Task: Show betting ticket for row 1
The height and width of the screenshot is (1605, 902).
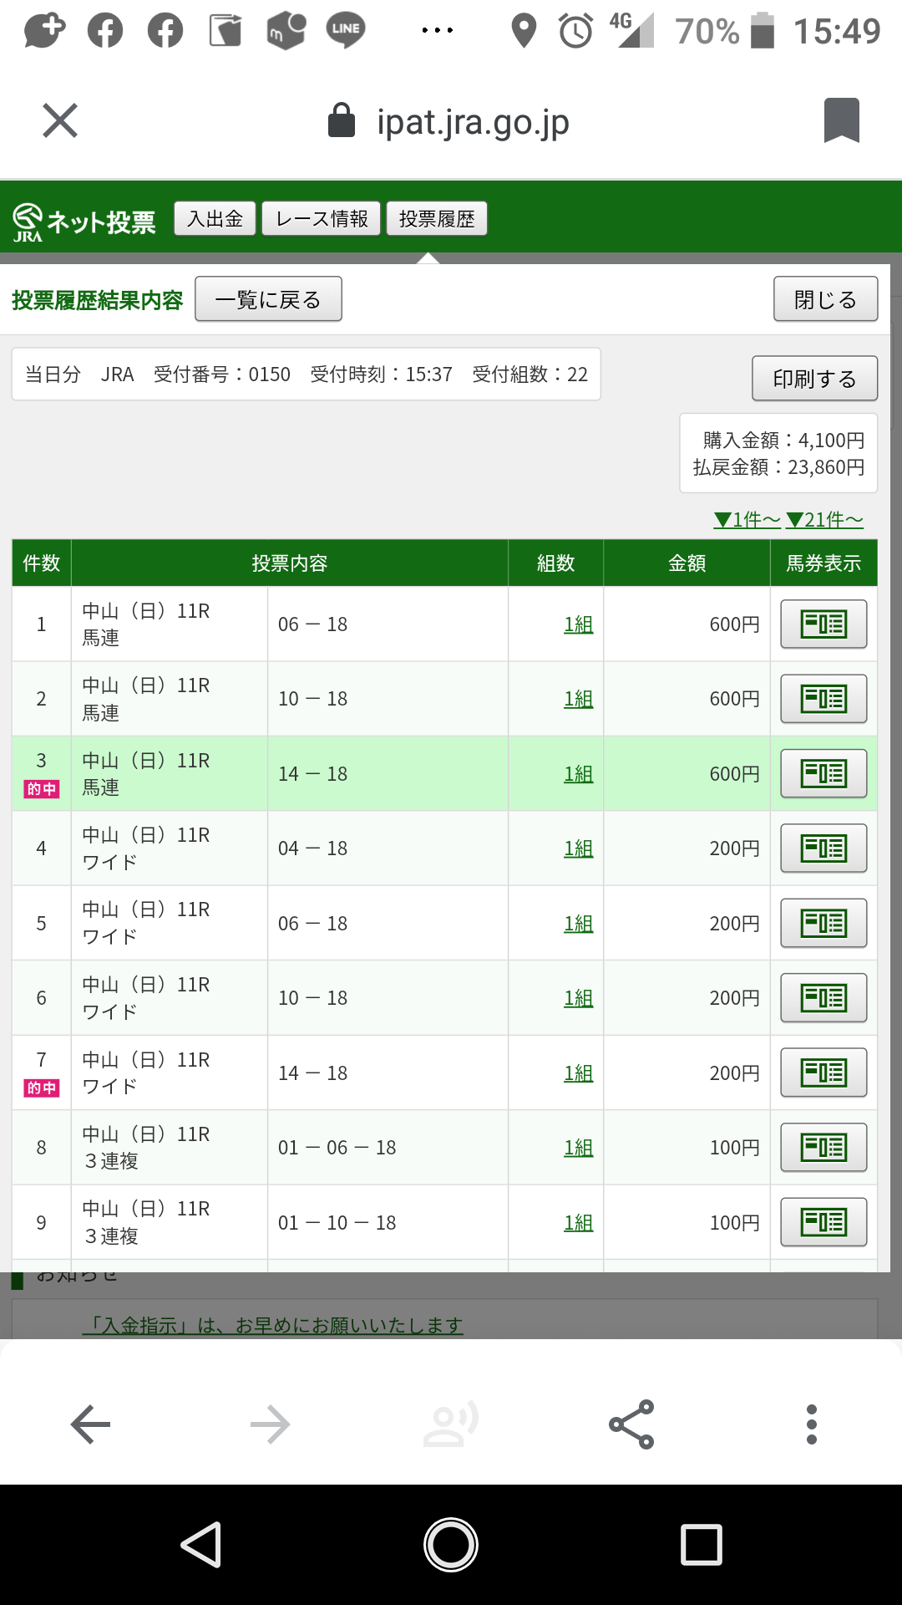Action: click(823, 624)
